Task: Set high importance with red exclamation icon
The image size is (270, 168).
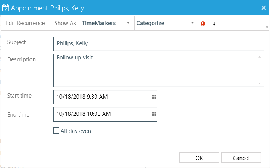Action: coord(202,23)
